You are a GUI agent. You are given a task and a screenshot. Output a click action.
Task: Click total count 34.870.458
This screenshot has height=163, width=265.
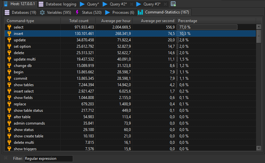pos(85,40)
